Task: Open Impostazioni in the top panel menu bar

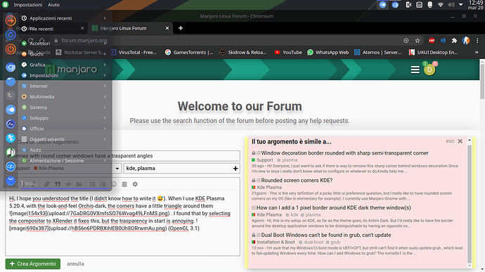Action: [28, 5]
